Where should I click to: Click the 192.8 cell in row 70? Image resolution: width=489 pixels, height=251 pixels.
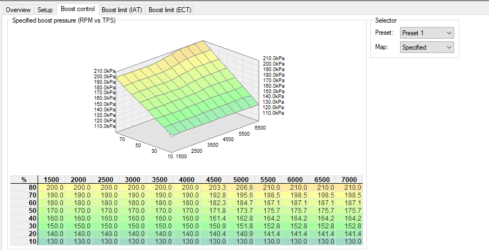(214, 195)
